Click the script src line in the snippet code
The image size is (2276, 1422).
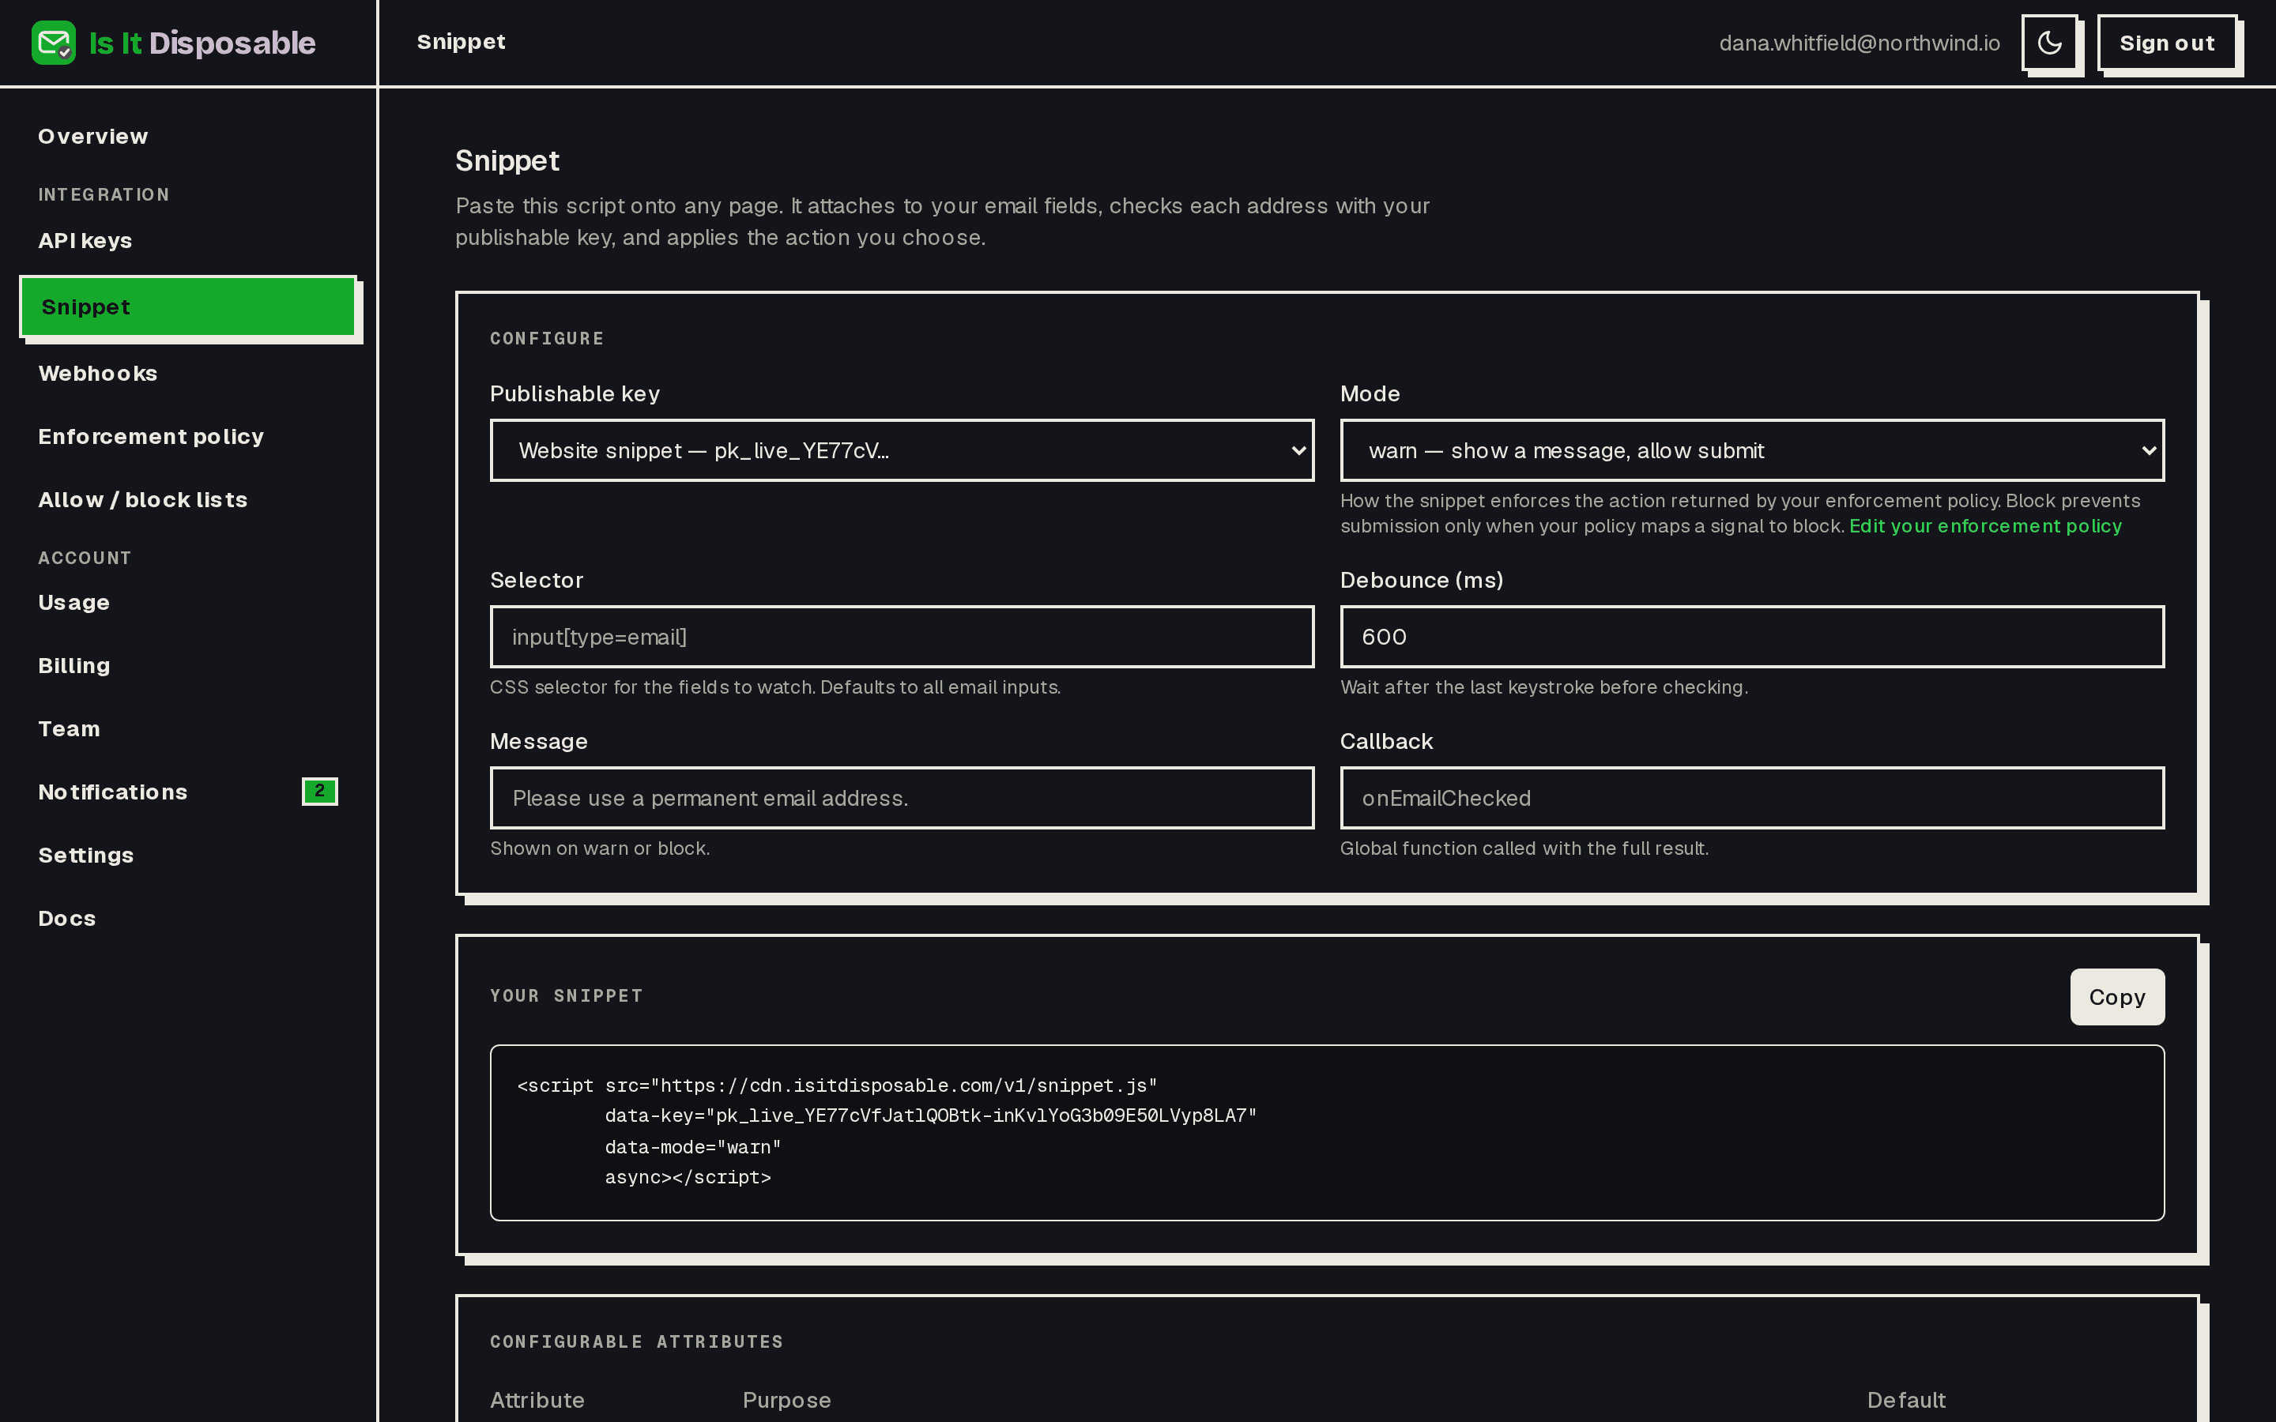(x=837, y=1085)
